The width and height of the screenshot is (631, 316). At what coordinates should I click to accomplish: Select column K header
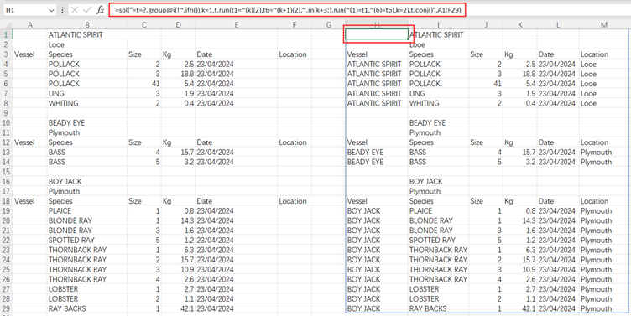pyautogui.click(x=520, y=25)
